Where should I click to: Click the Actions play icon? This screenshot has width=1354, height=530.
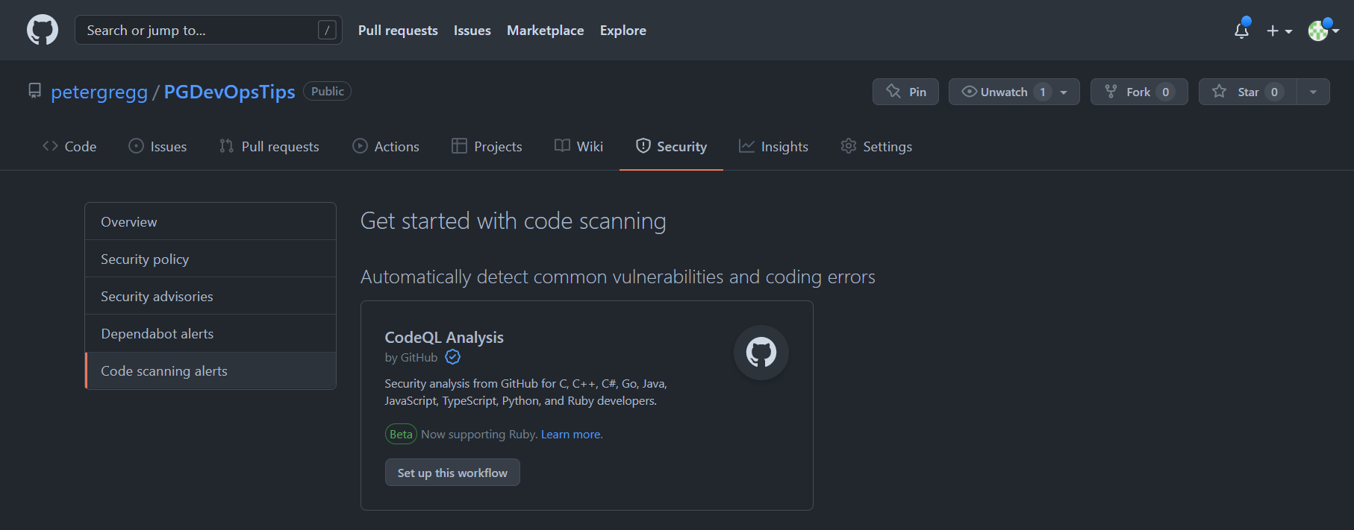click(360, 146)
